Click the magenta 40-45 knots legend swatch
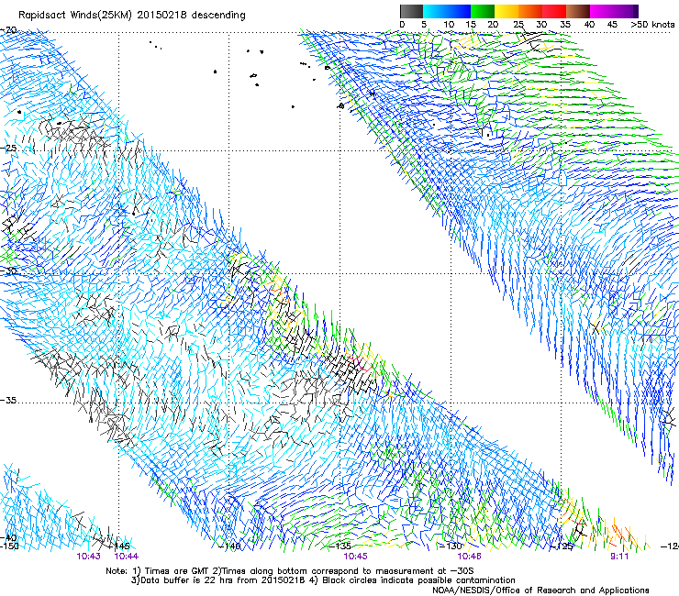679x596 pixels. point(602,11)
